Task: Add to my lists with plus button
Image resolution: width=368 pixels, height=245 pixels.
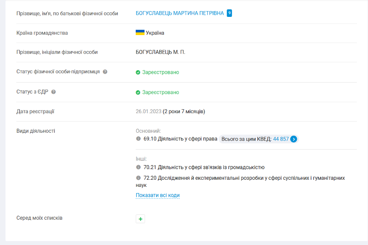Action: (x=141, y=219)
